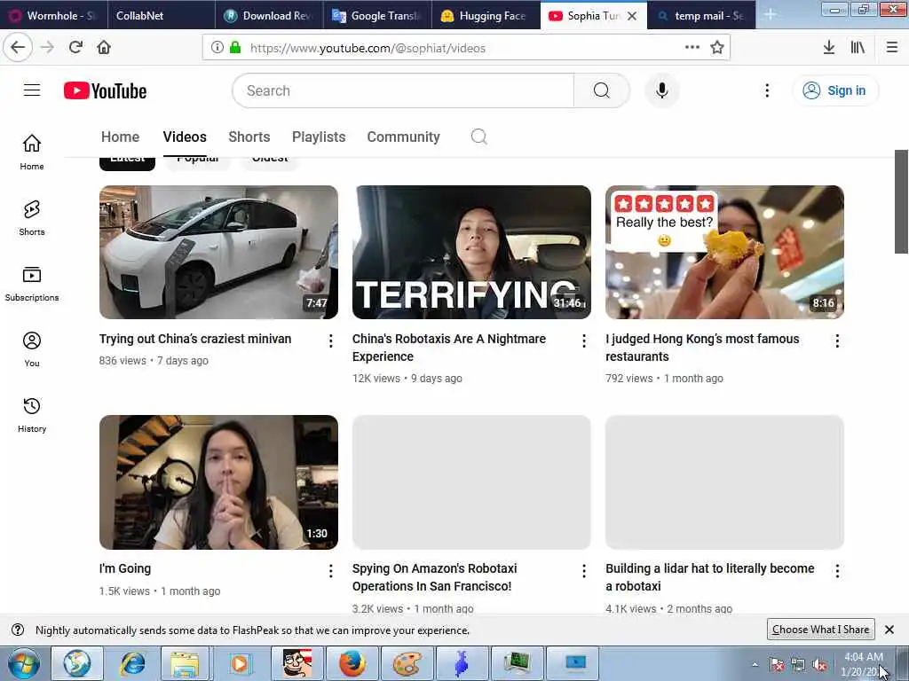Go back using the browser back arrow

click(18, 48)
